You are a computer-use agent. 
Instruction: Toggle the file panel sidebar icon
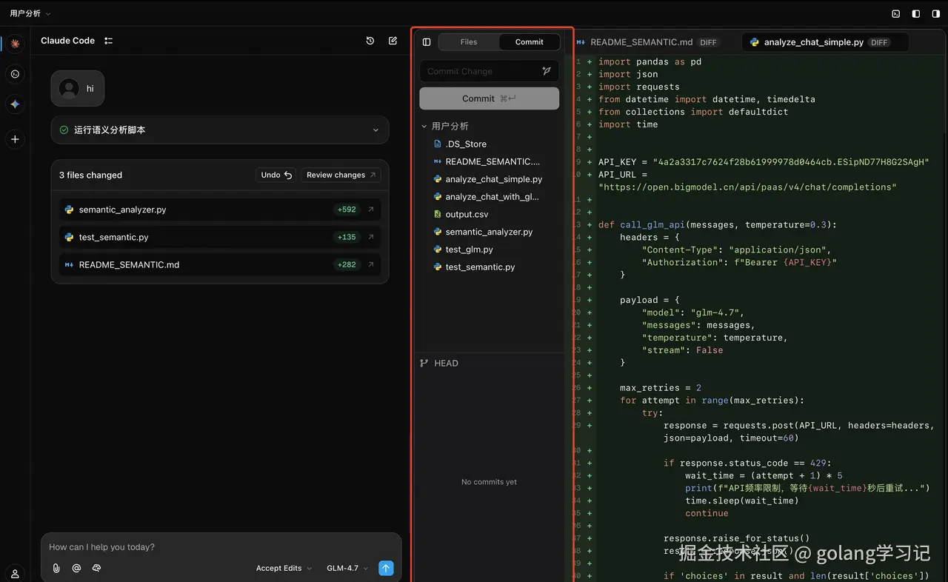point(427,42)
